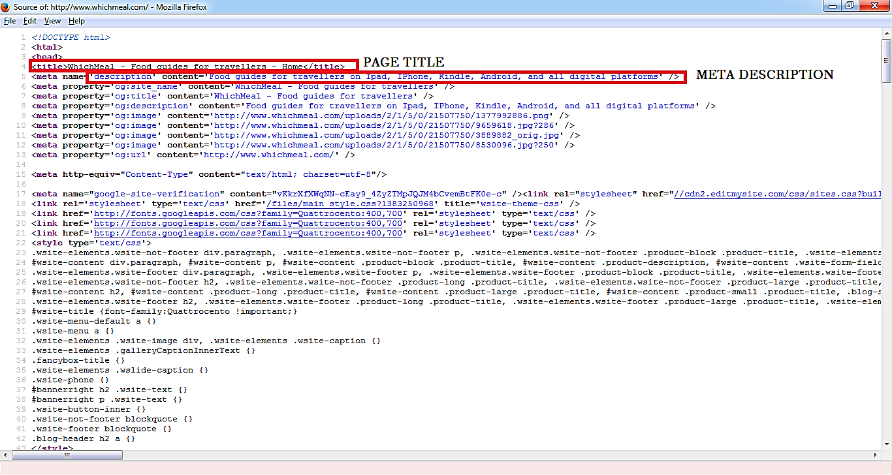Click the horizontal scrollbar right arrow
Viewport: 892px width, 475px height.
pos(876,455)
